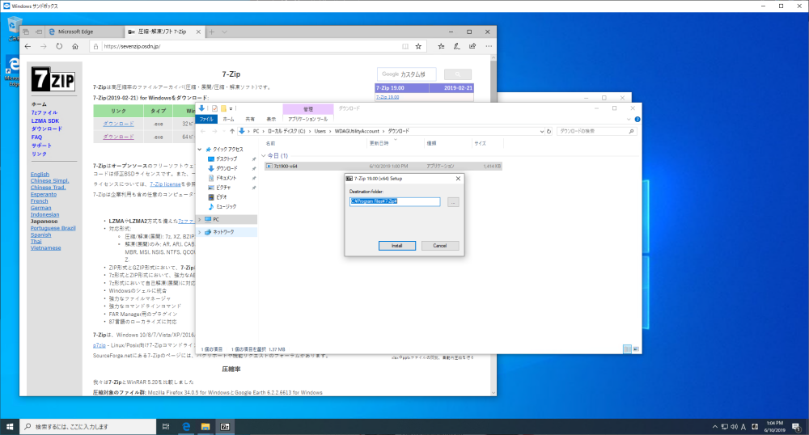Click the Edge add notes pen icon
The width and height of the screenshot is (809, 435).
click(456, 46)
